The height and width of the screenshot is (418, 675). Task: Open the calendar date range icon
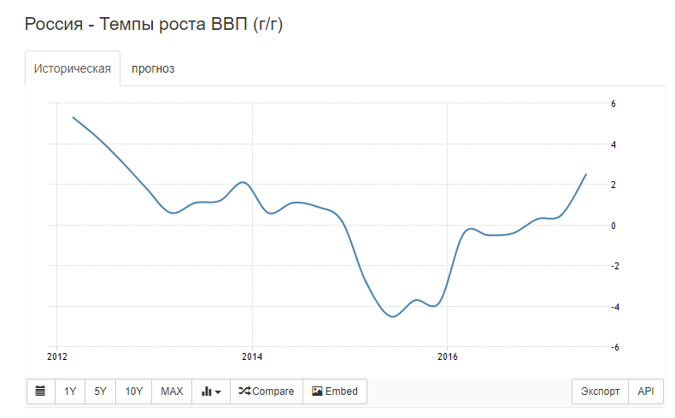[40, 392]
